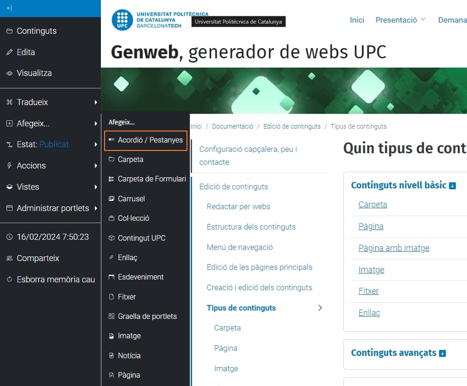Open the Presentació dropdown in top navigation
The image size is (467, 386).
[x=400, y=20]
